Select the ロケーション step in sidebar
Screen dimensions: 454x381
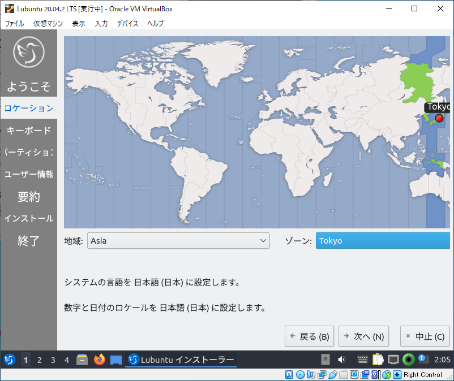click(29, 108)
